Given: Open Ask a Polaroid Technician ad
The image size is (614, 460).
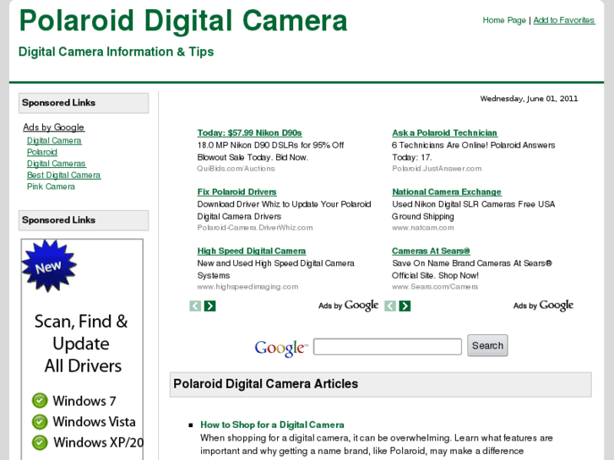Looking at the screenshot, I should tap(444, 133).
